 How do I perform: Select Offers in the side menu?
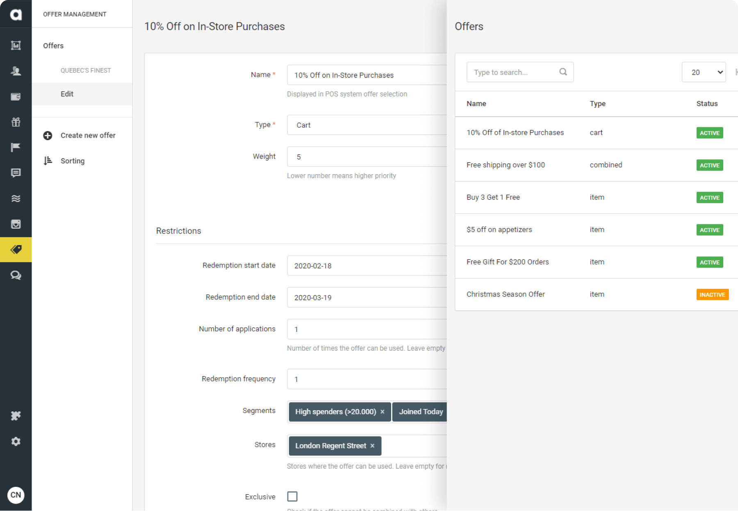[53, 45]
